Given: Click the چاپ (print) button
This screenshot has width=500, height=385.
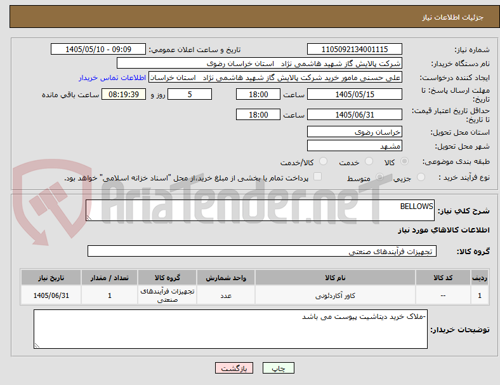Looking at the screenshot, I should [278, 368].
